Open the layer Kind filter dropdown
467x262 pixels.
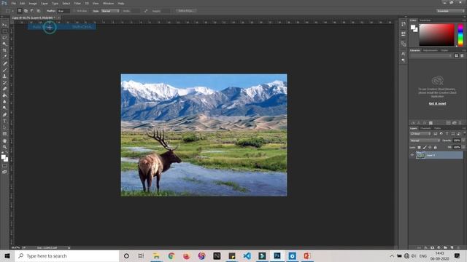pos(420,134)
